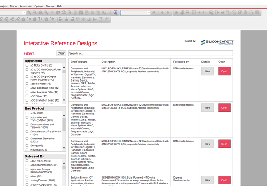This screenshot has width=267, height=186.
Task: Open the Macro menu
Action: (x=13, y=6)
